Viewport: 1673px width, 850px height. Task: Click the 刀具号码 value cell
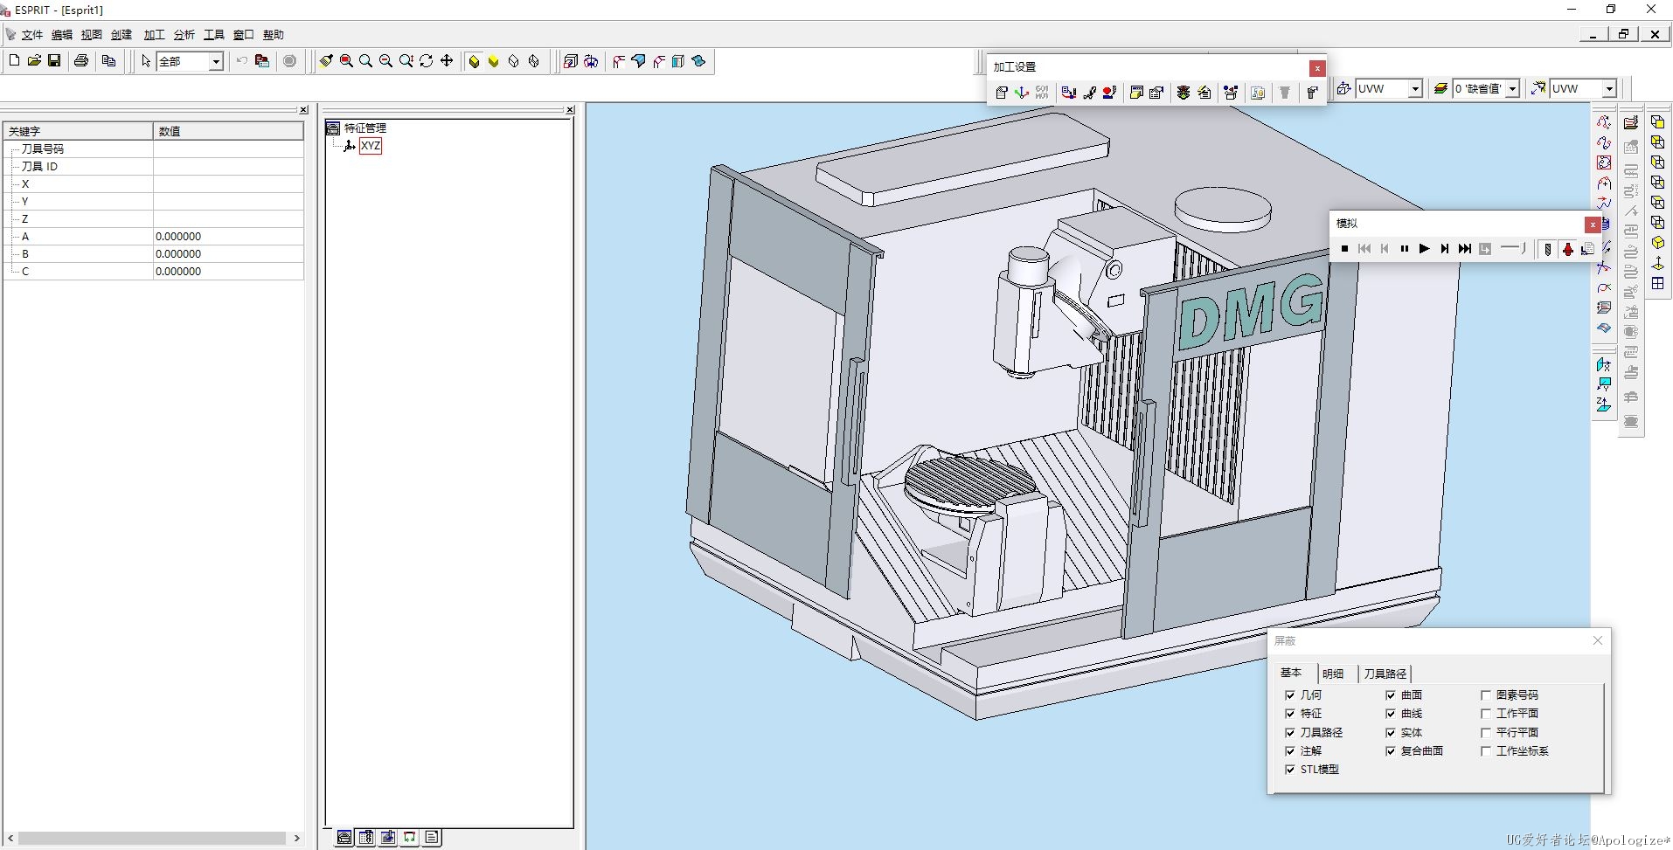[228, 149]
